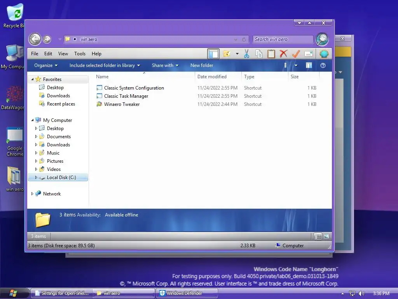Show hidden system tray icons arrow
This screenshot has height=299, width=398.
pyautogui.click(x=343, y=294)
